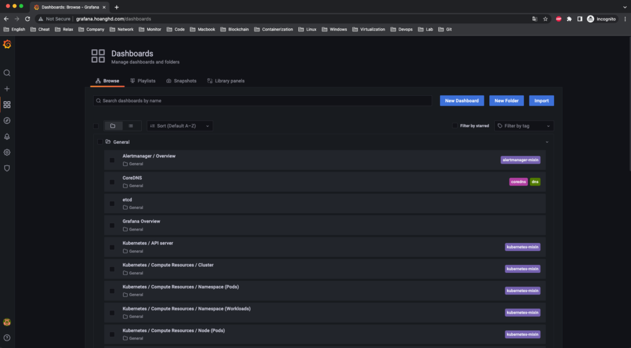Open the Dashboards icon in sidebar
This screenshot has height=348, width=631.
7,105
